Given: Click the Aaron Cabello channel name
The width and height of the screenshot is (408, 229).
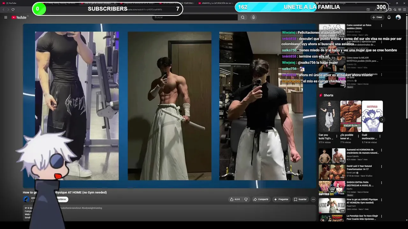Looking at the screenshot, I should tap(353, 156).
